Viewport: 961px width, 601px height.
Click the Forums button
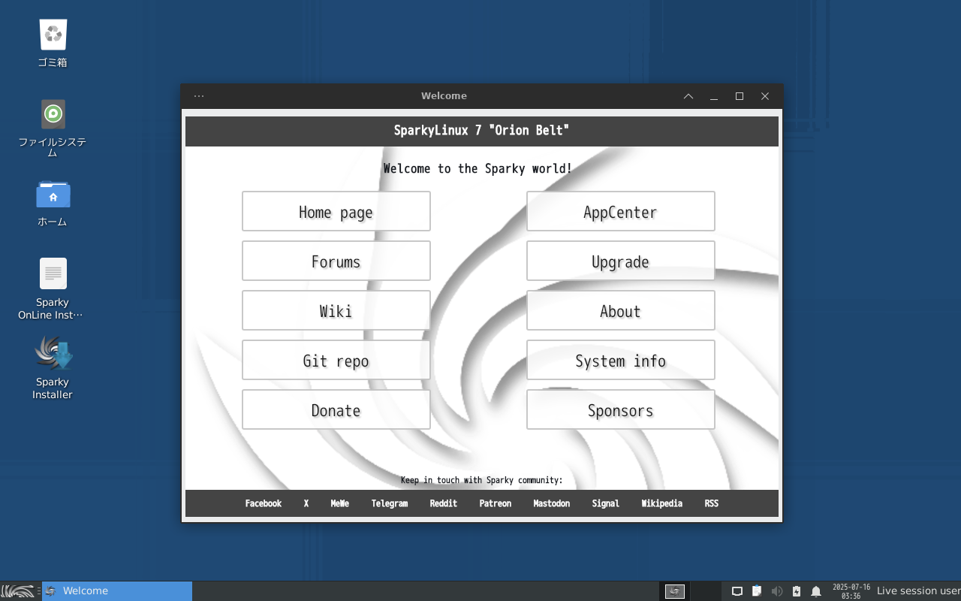click(336, 261)
